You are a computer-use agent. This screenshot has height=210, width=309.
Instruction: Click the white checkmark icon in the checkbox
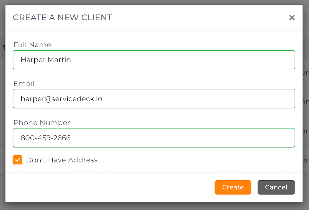pos(18,160)
